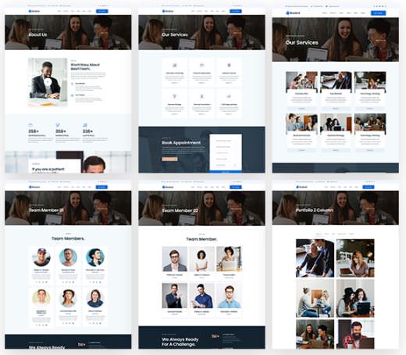
Task: Click the first counter icon above the 358+ stat
Action: point(30,125)
